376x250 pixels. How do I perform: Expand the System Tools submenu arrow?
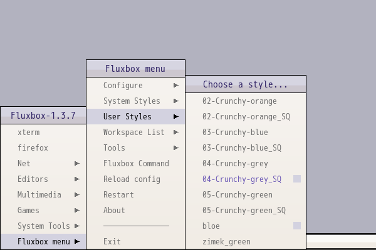point(77,226)
